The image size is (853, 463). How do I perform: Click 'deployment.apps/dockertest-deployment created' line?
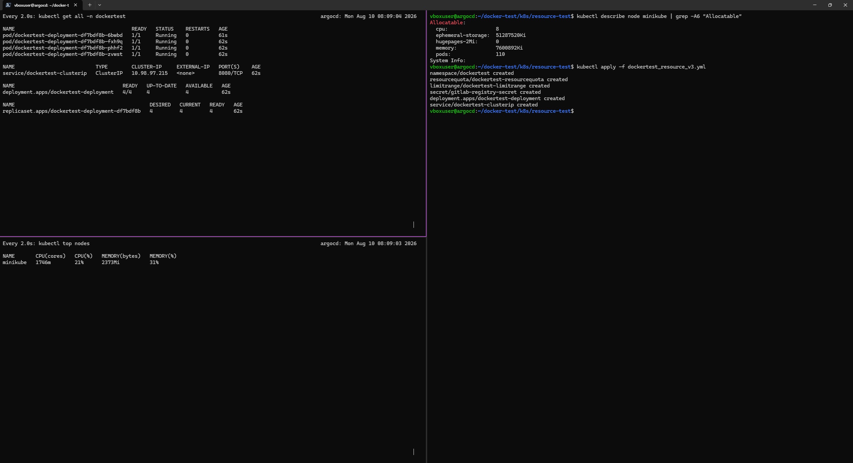(x=497, y=98)
